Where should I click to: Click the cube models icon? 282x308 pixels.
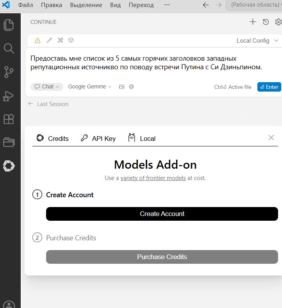coord(71,40)
